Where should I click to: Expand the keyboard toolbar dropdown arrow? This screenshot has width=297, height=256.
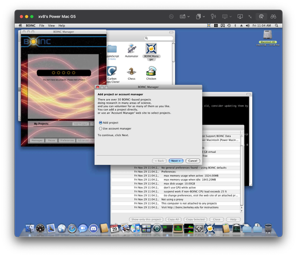coord(189,17)
